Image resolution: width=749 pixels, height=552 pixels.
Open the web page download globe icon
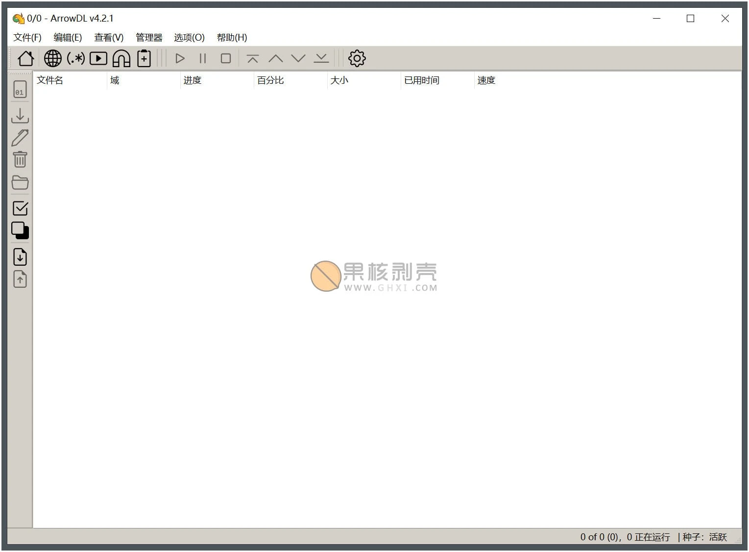pyautogui.click(x=53, y=58)
